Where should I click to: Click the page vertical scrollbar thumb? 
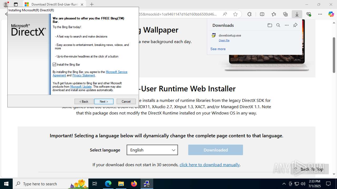click(x=334, y=55)
